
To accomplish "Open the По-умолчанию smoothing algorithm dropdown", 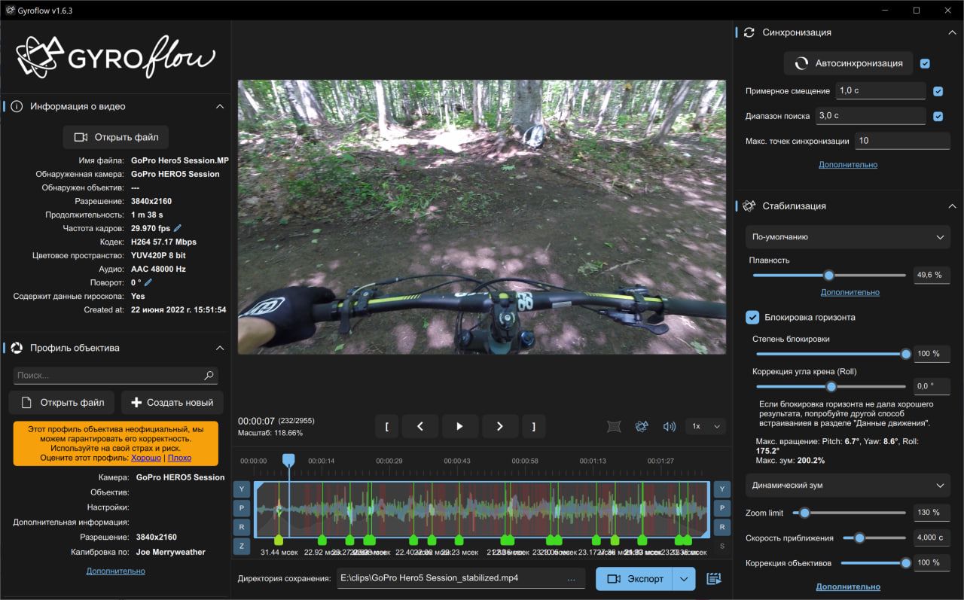I will [x=847, y=237].
